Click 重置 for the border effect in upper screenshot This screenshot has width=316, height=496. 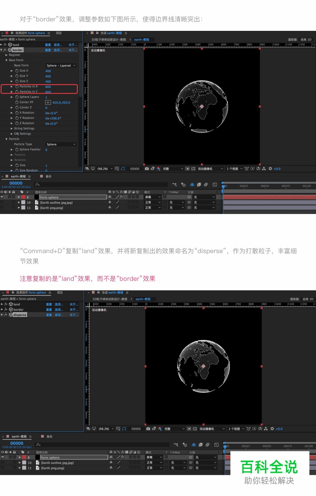(x=48, y=50)
